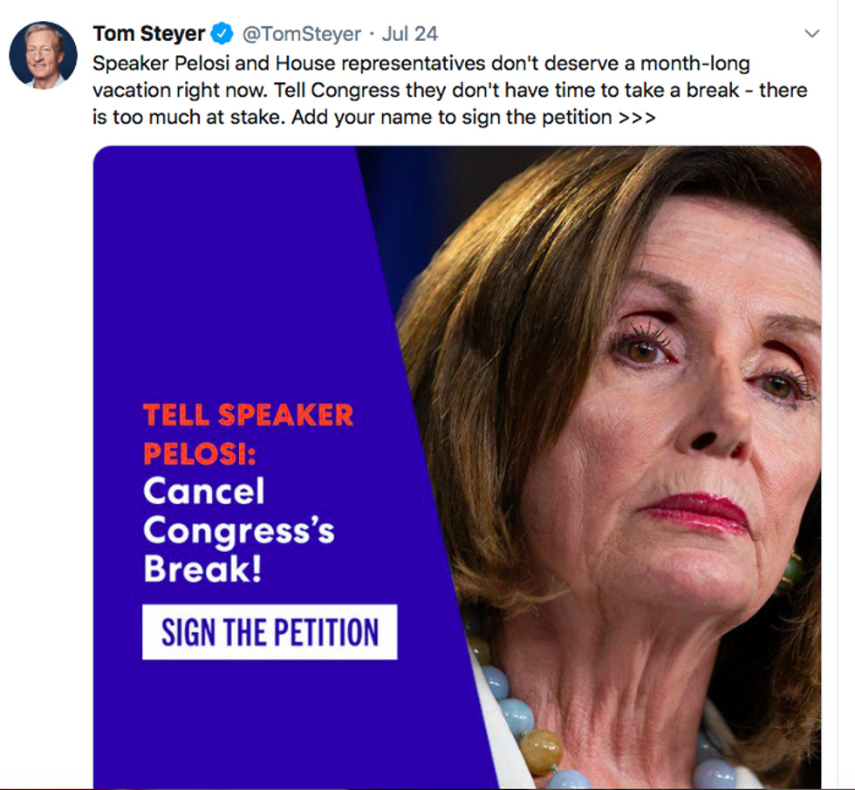Click the word Congress's in the ad

point(239,530)
